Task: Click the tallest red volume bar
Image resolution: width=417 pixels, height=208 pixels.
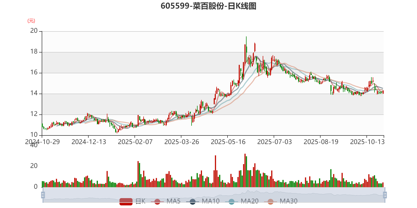Action: point(245,171)
